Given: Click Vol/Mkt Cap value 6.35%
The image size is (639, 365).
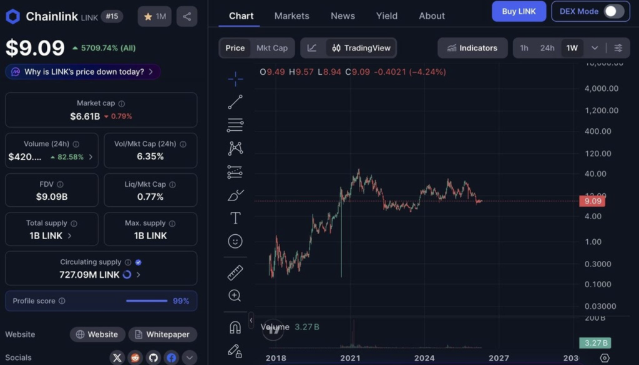Looking at the screenshot, I should 150,157.
